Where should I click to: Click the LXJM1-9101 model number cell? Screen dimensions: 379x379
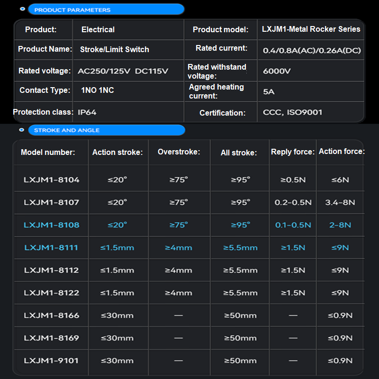(52, 361)
